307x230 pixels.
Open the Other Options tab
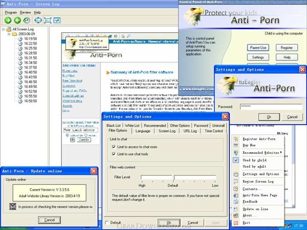click(180, 126)
